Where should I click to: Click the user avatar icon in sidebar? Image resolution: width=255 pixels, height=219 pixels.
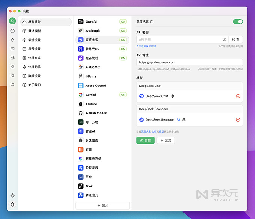(12, 21)
